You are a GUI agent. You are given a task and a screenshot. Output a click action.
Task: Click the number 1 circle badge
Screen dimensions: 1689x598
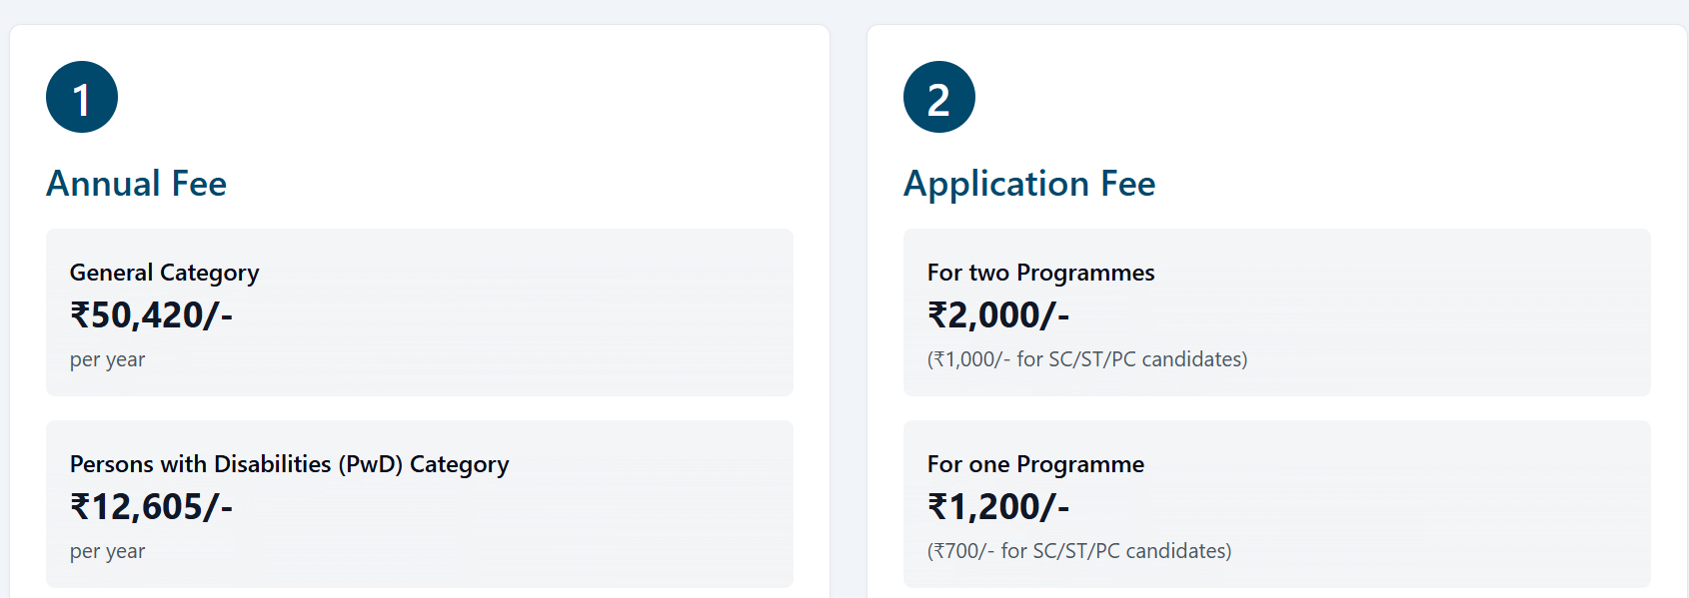click(82, 97)
